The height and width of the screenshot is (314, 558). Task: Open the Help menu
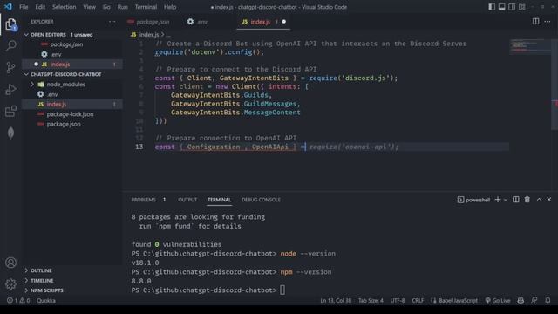(170, 7)
